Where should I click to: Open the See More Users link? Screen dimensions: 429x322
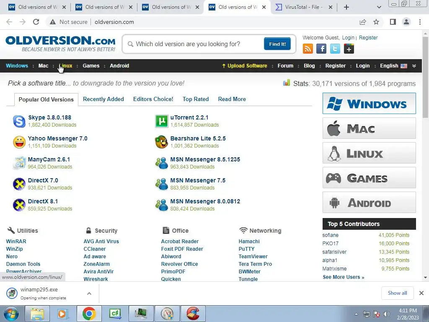pos(344,277)
